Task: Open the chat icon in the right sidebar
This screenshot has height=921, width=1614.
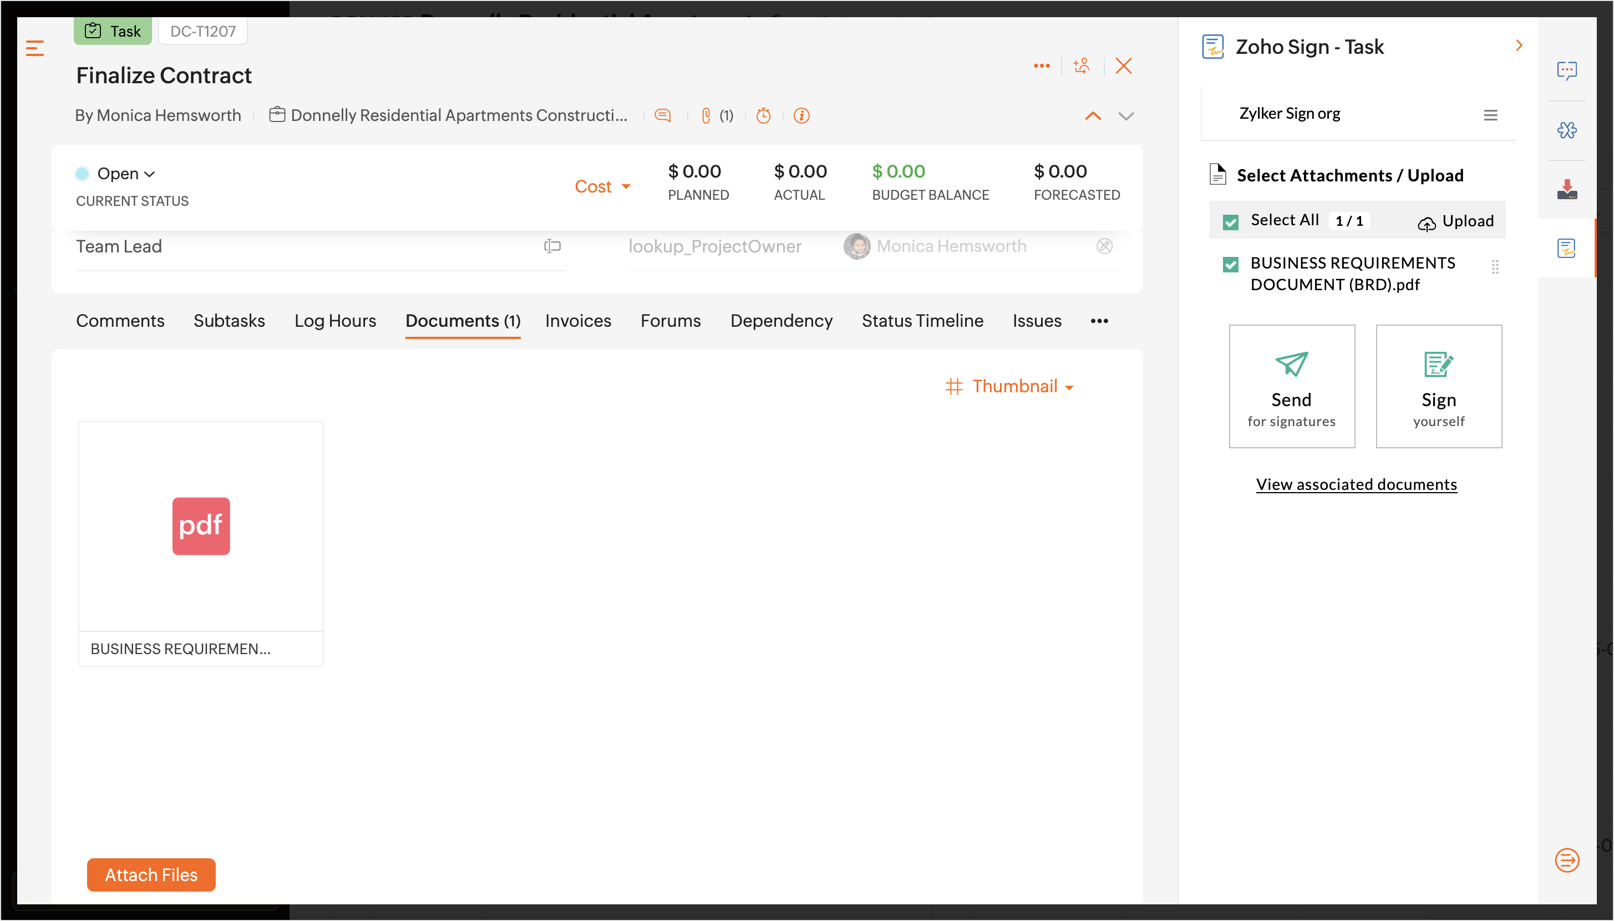Action: 1567,70
